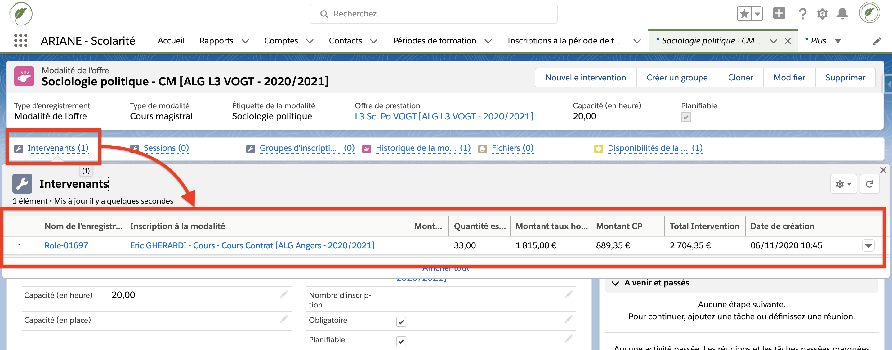This screenshot has height=350, width=892.
Task: Collapse the À venir et passés section
Action: 615,283
